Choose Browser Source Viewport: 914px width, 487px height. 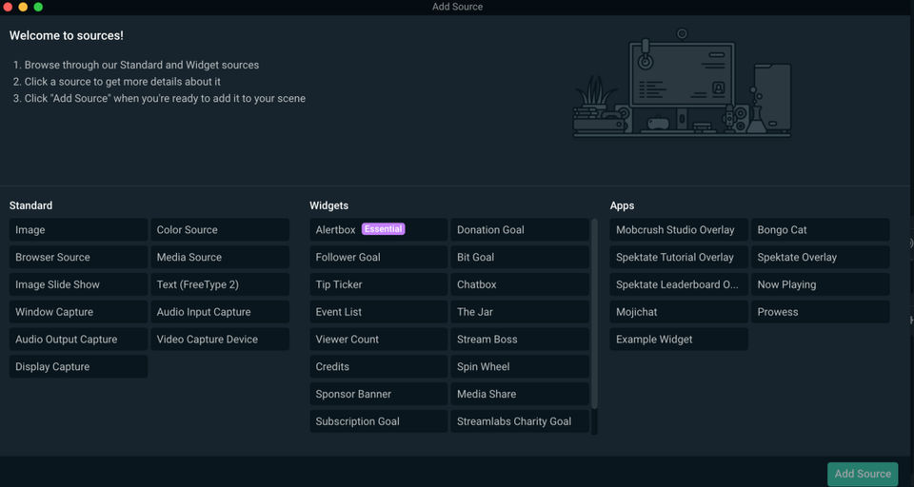click(x=78, y=257)
